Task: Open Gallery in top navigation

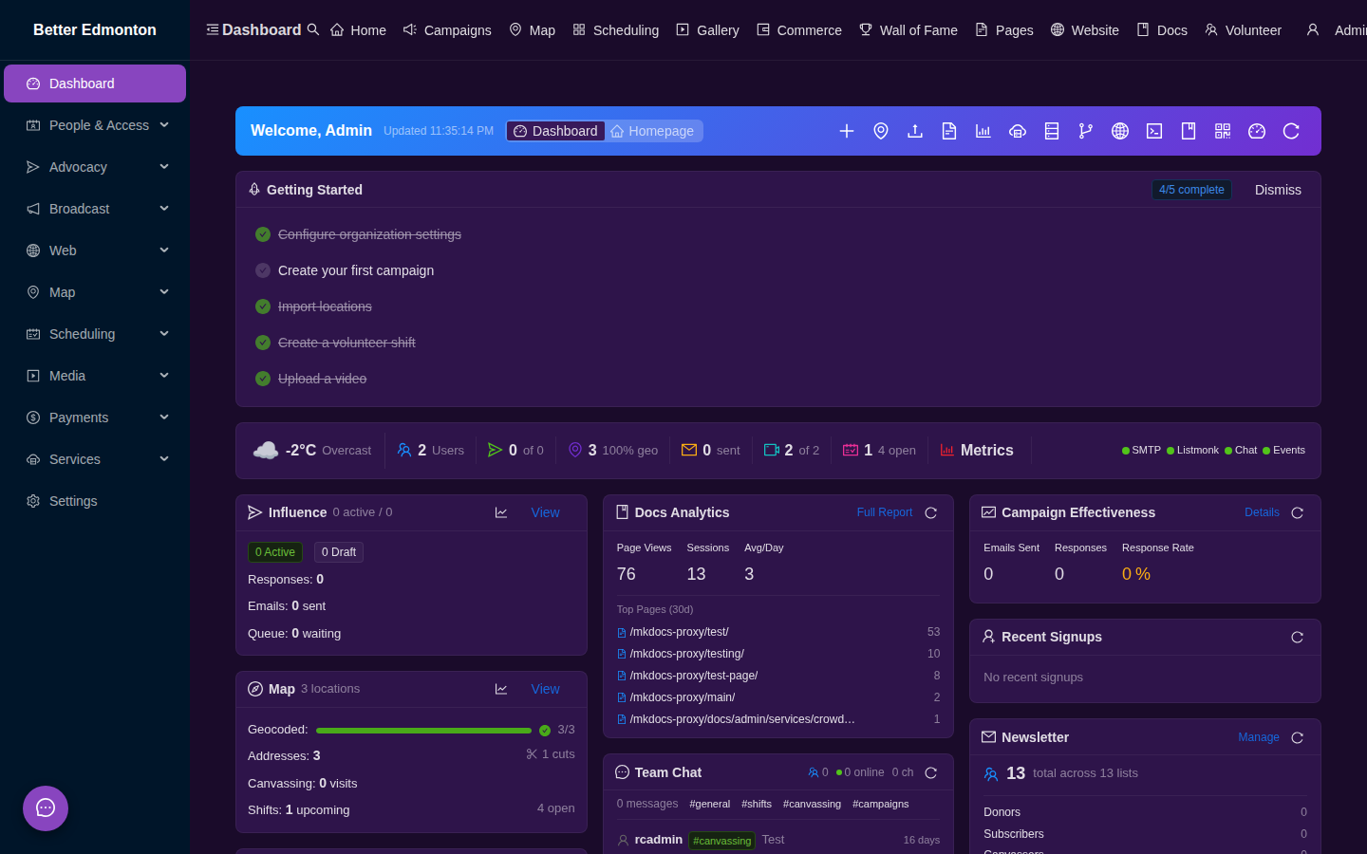Action: 707,30
